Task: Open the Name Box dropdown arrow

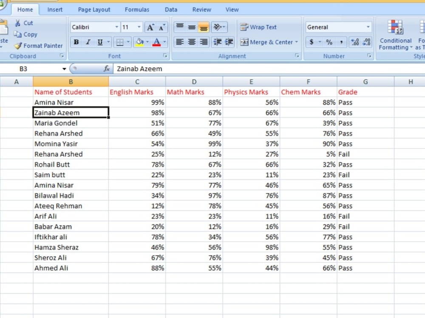Action: pyautogui.click(x=64, y=69)
